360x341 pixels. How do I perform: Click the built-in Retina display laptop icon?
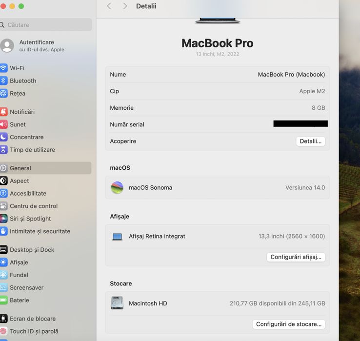point(117,237)
